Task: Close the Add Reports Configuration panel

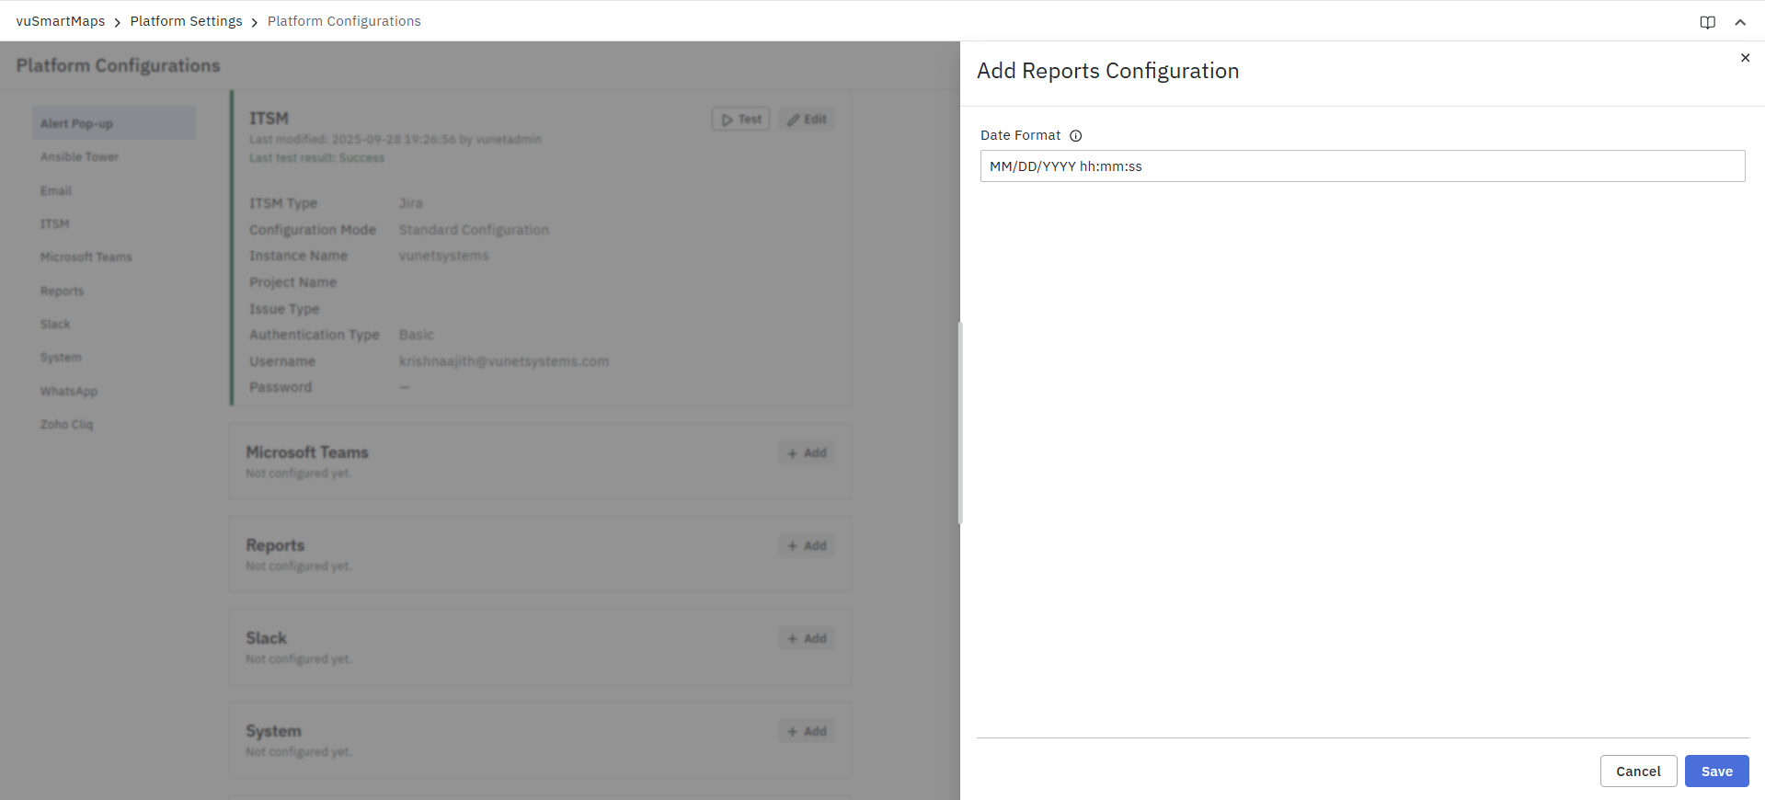Action: [1745, 58]
